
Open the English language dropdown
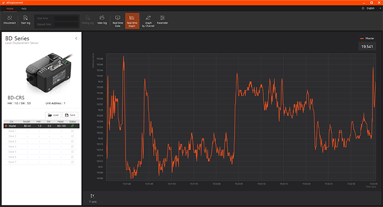(371, 8)
